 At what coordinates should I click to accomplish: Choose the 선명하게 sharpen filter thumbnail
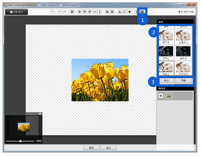183,35
